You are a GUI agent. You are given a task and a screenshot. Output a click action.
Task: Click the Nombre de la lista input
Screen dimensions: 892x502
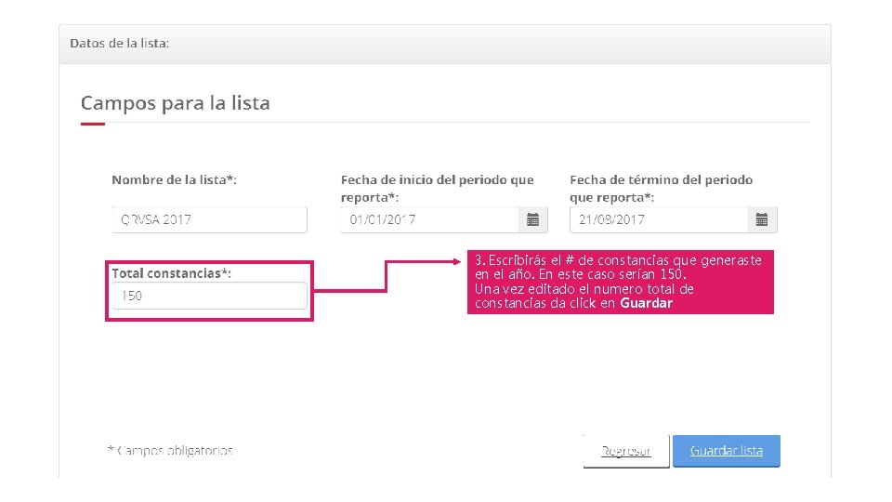click(x=209, y=219)
